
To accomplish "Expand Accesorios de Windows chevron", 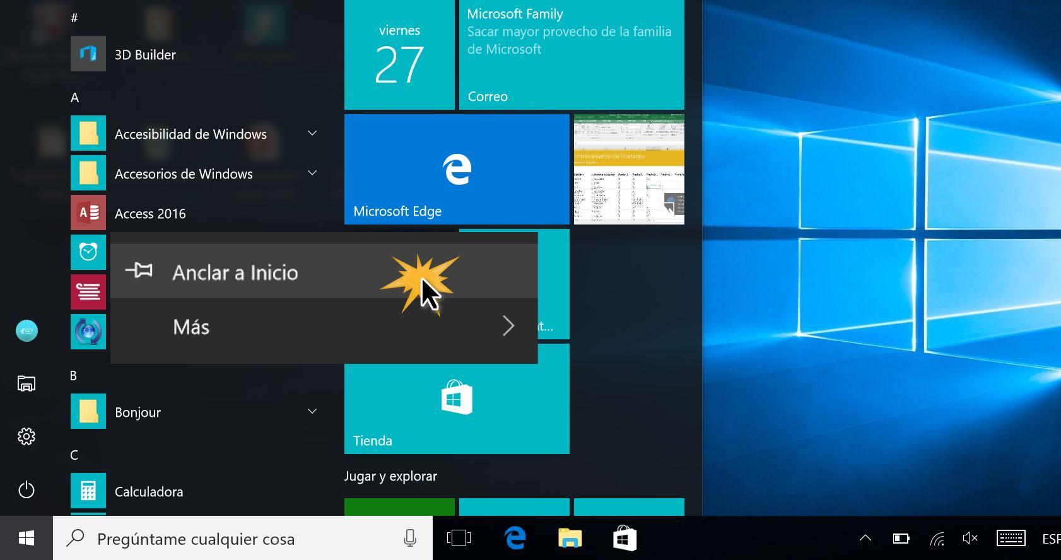I will pyautogui.click(x=312, y=173).
